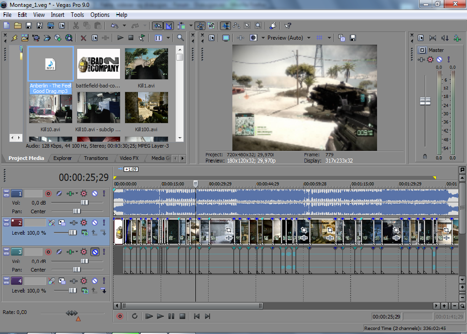Viewport: 467px width, 334px height.
Task: Open Master FX gear icon
Action: click(x=430, y=59)
